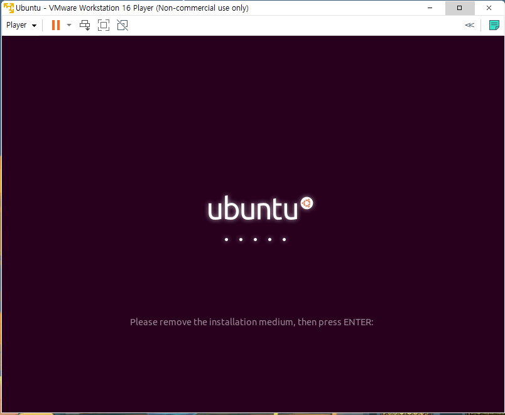Enter full screen mode
Viewport: 505px width, 415px height.
click(104, 25)
